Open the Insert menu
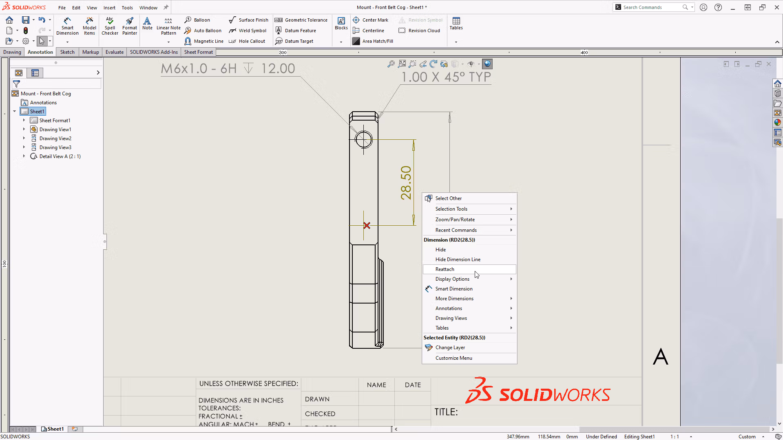The image size is (783, 440). (109, 8)
